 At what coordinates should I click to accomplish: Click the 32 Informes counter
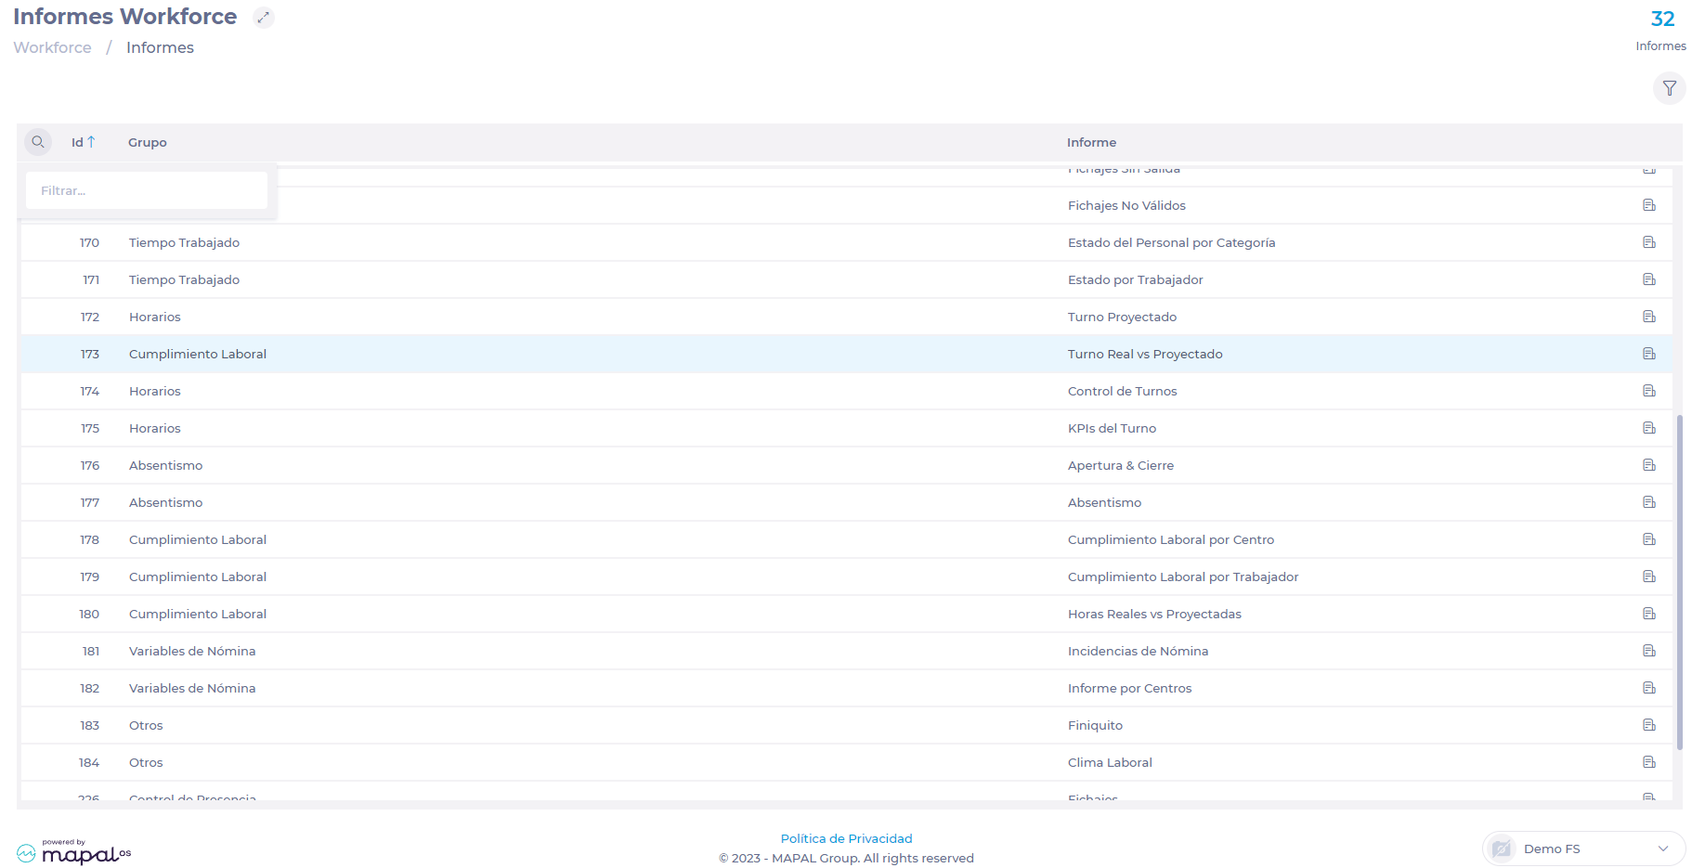coord(1661,31)
